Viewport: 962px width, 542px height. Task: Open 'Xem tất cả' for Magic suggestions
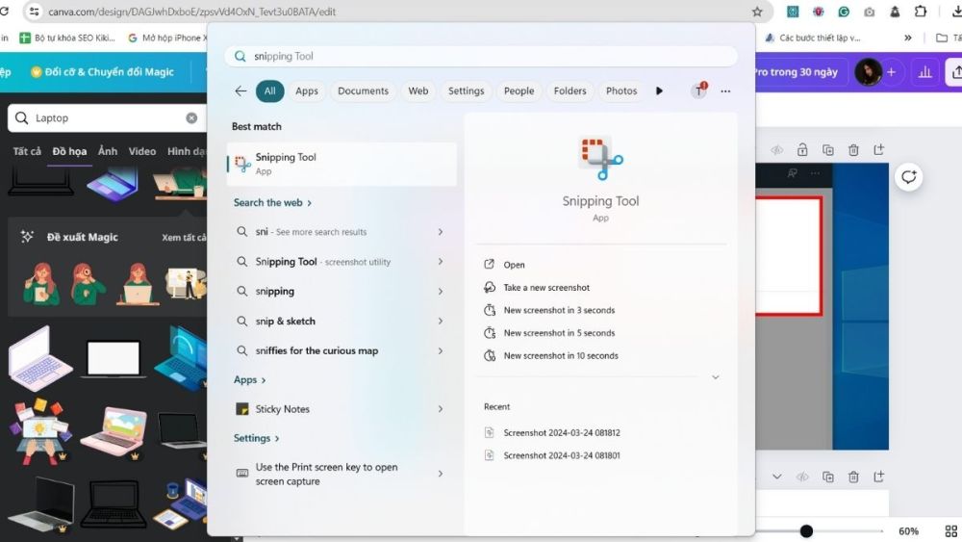click(184, 238)
